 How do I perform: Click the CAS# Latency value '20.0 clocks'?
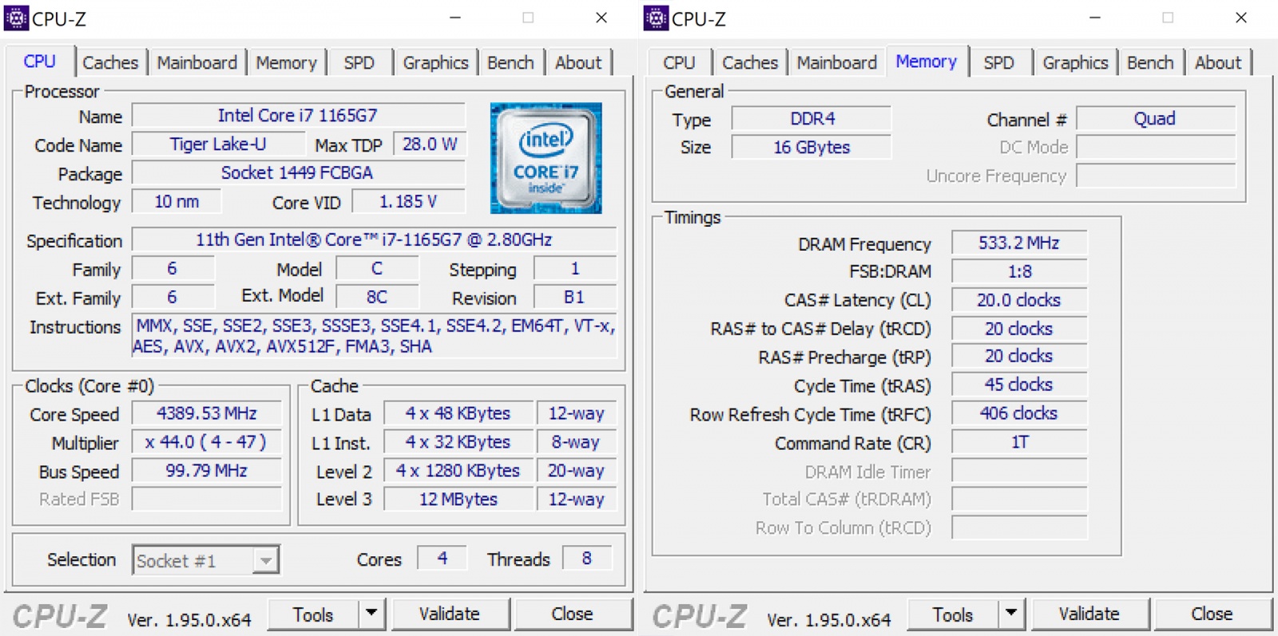coord(1019,301)
